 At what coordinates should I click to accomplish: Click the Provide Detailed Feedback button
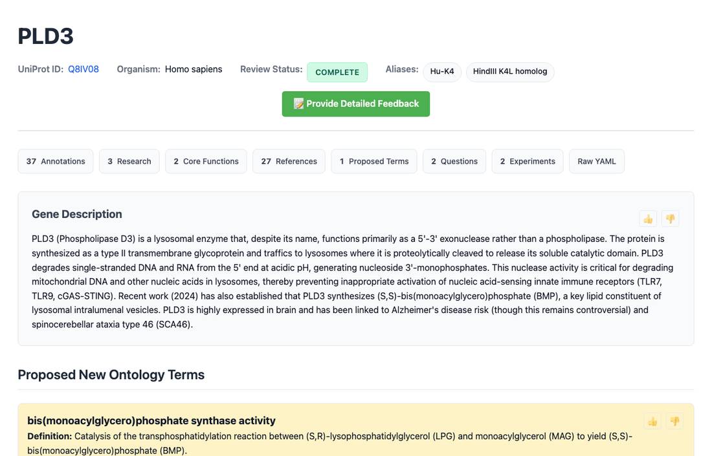355,104
